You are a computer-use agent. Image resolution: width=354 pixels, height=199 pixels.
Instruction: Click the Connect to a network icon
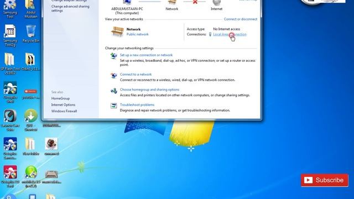pos(114,75)
